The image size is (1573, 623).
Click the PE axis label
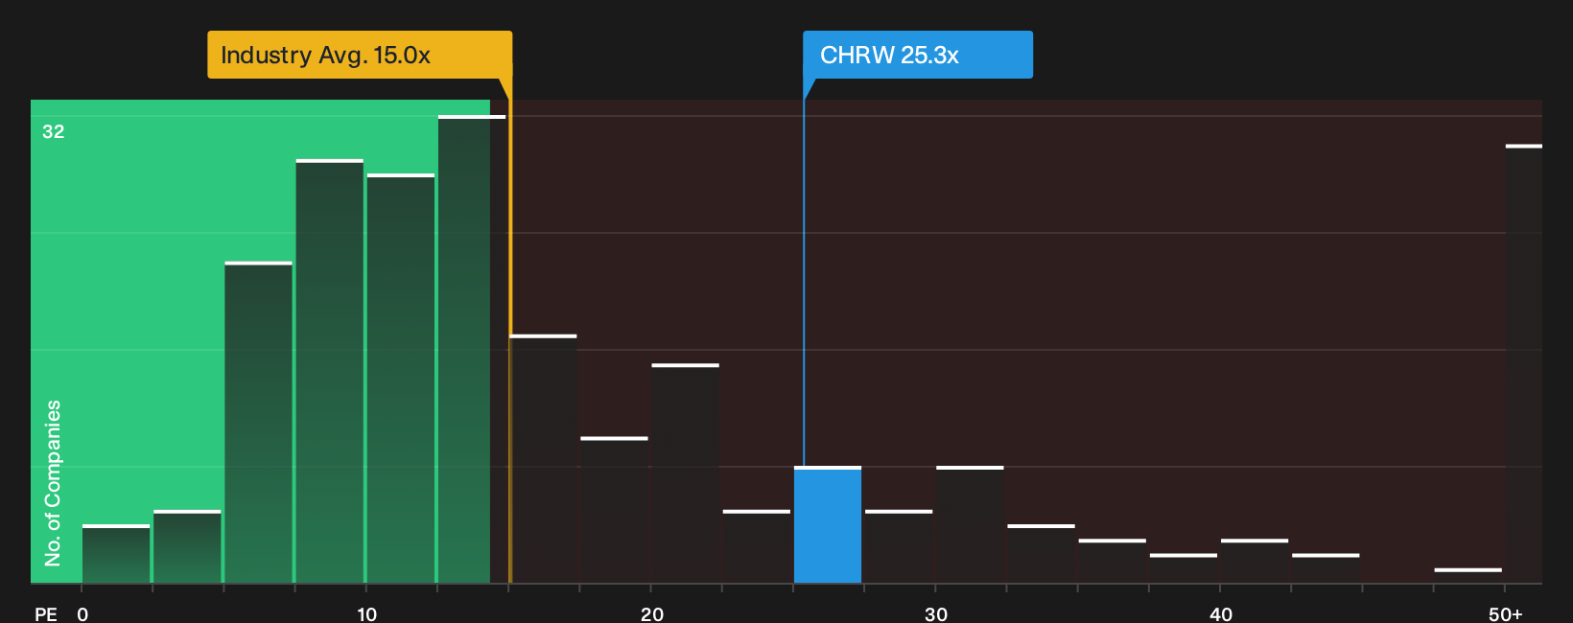[46, 614]
